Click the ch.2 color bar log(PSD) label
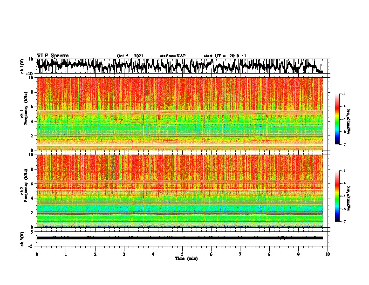Screen dimensions: 369x285 point(348,198)
